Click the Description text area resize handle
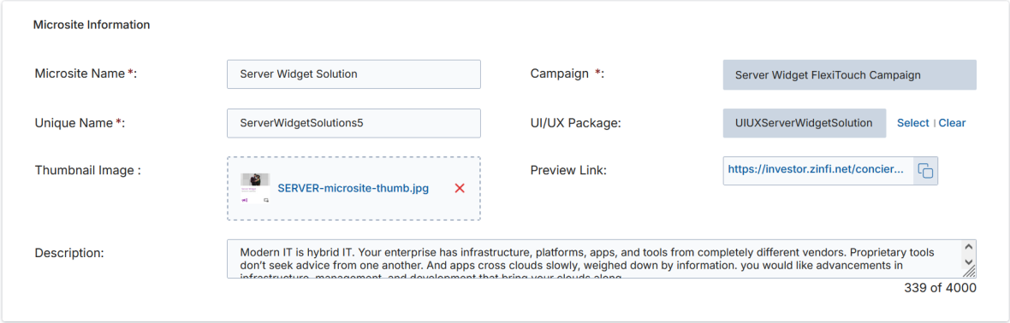The image size is (1010, 323). click(970, 273)
